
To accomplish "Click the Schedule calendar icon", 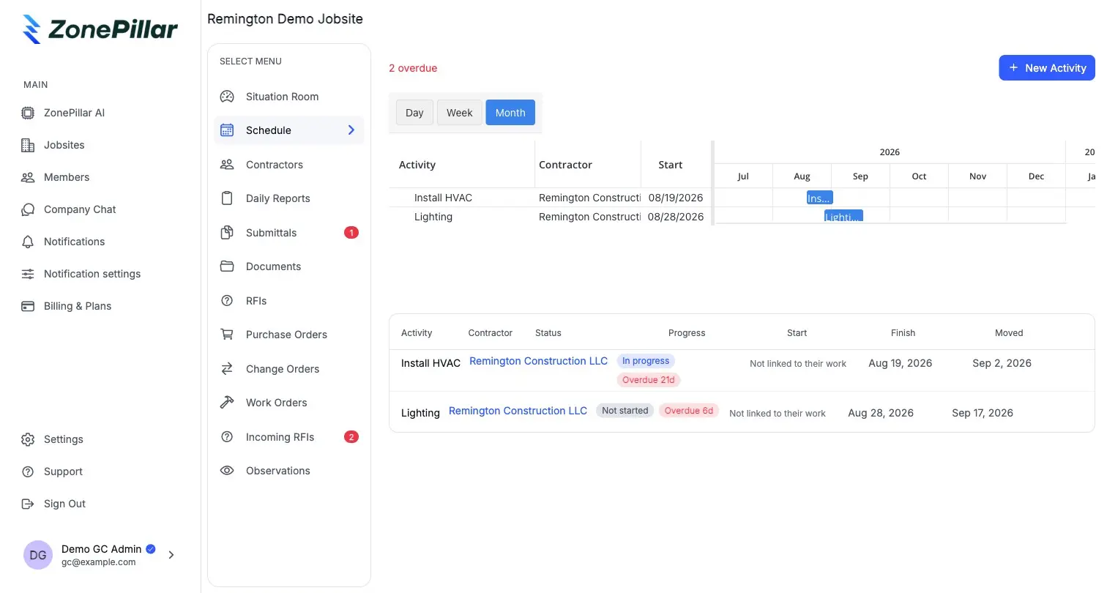I will pyautogui.click(x=227, y=130).
